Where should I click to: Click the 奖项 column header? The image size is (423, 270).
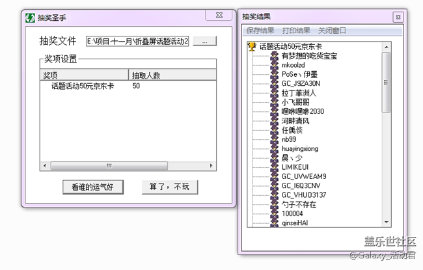(x=84, y=75)
